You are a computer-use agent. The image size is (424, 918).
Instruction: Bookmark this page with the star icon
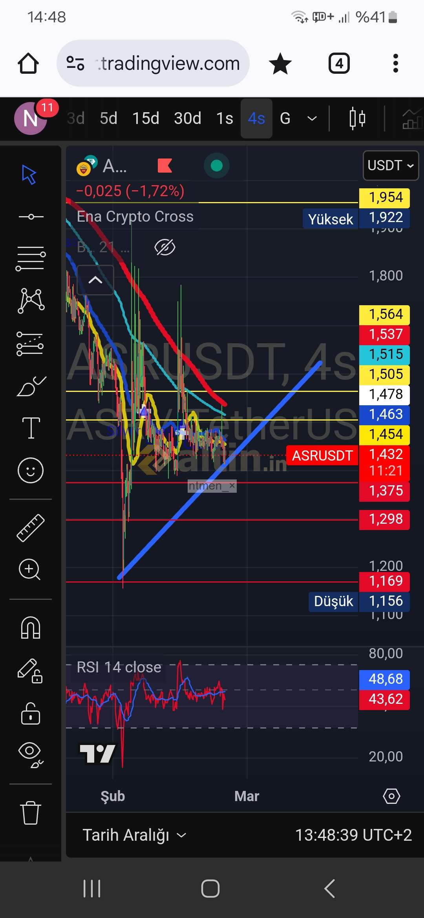coord(280,64)
